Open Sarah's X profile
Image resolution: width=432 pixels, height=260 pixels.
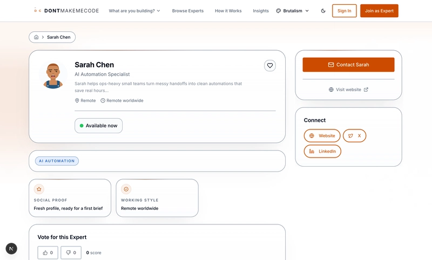(354, 136)
